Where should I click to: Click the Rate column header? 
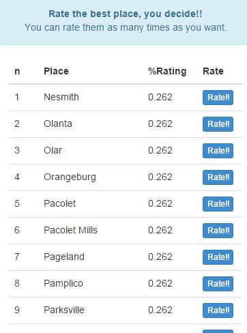[x=213, y=71]
